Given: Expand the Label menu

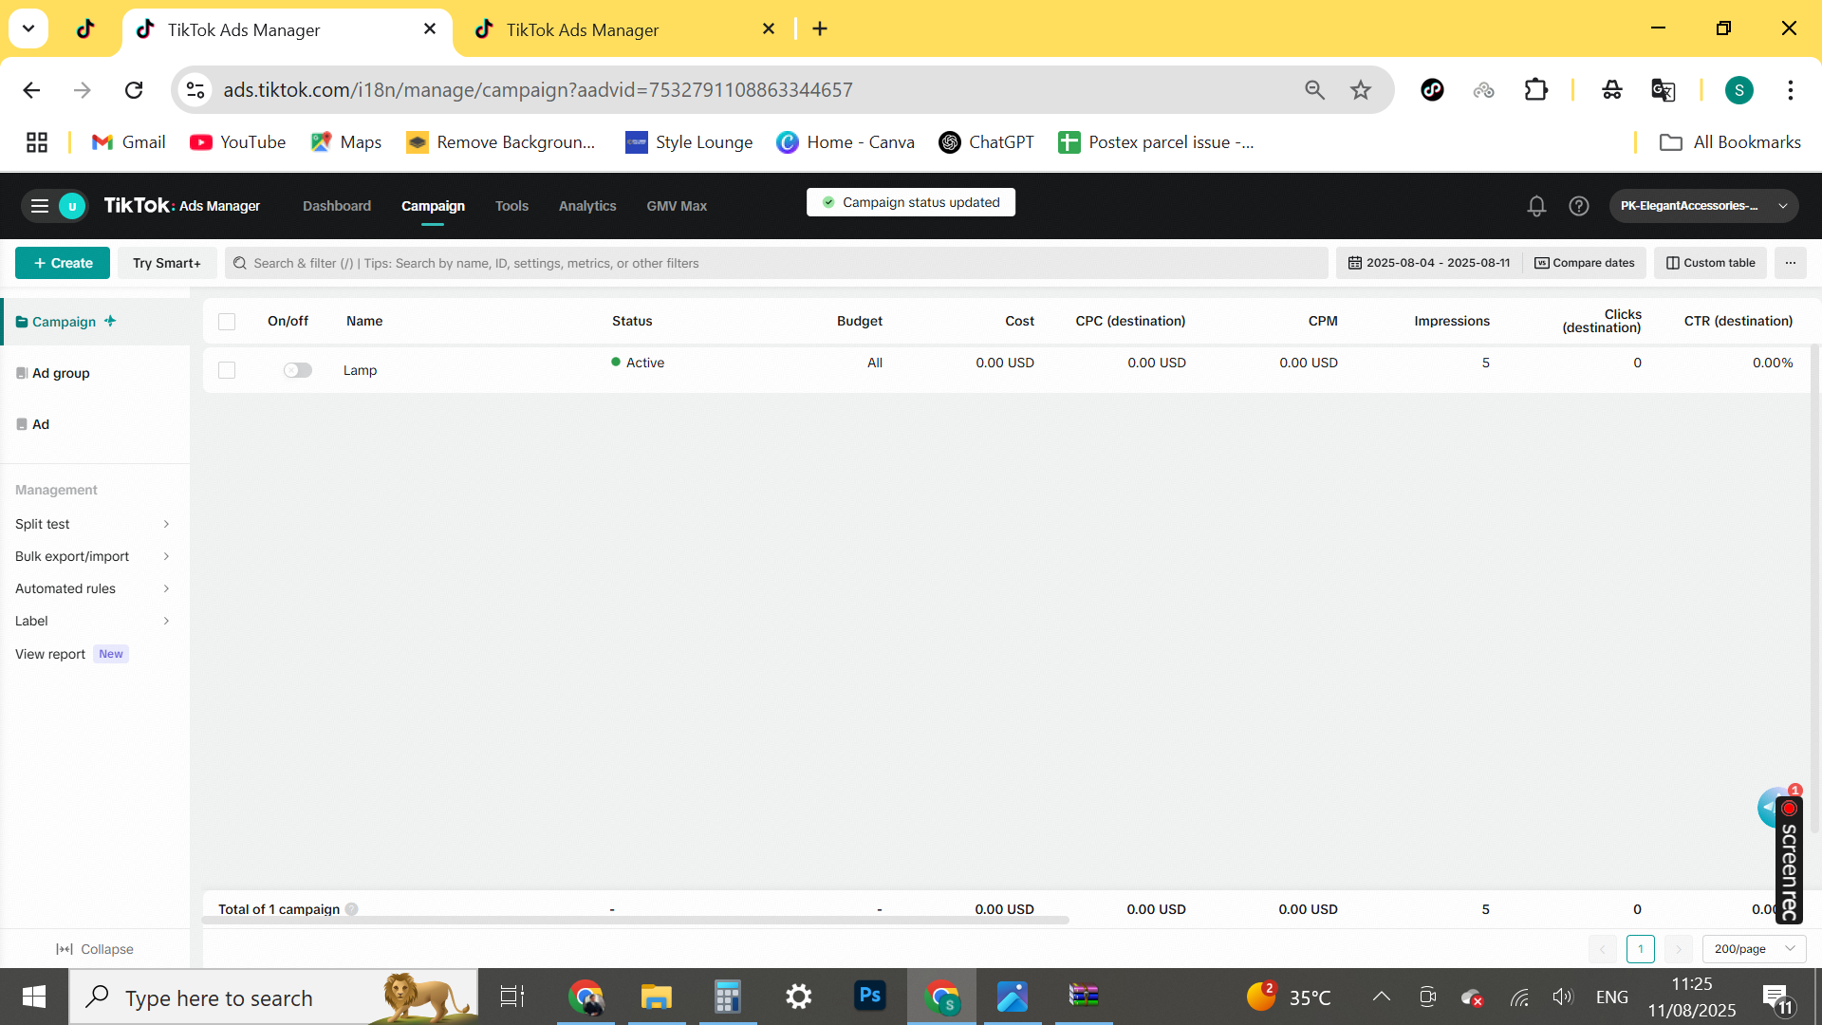Looking at the screenshot, I should click(93, 621).
